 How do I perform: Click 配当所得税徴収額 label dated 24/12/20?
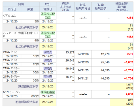pos(27,27)
